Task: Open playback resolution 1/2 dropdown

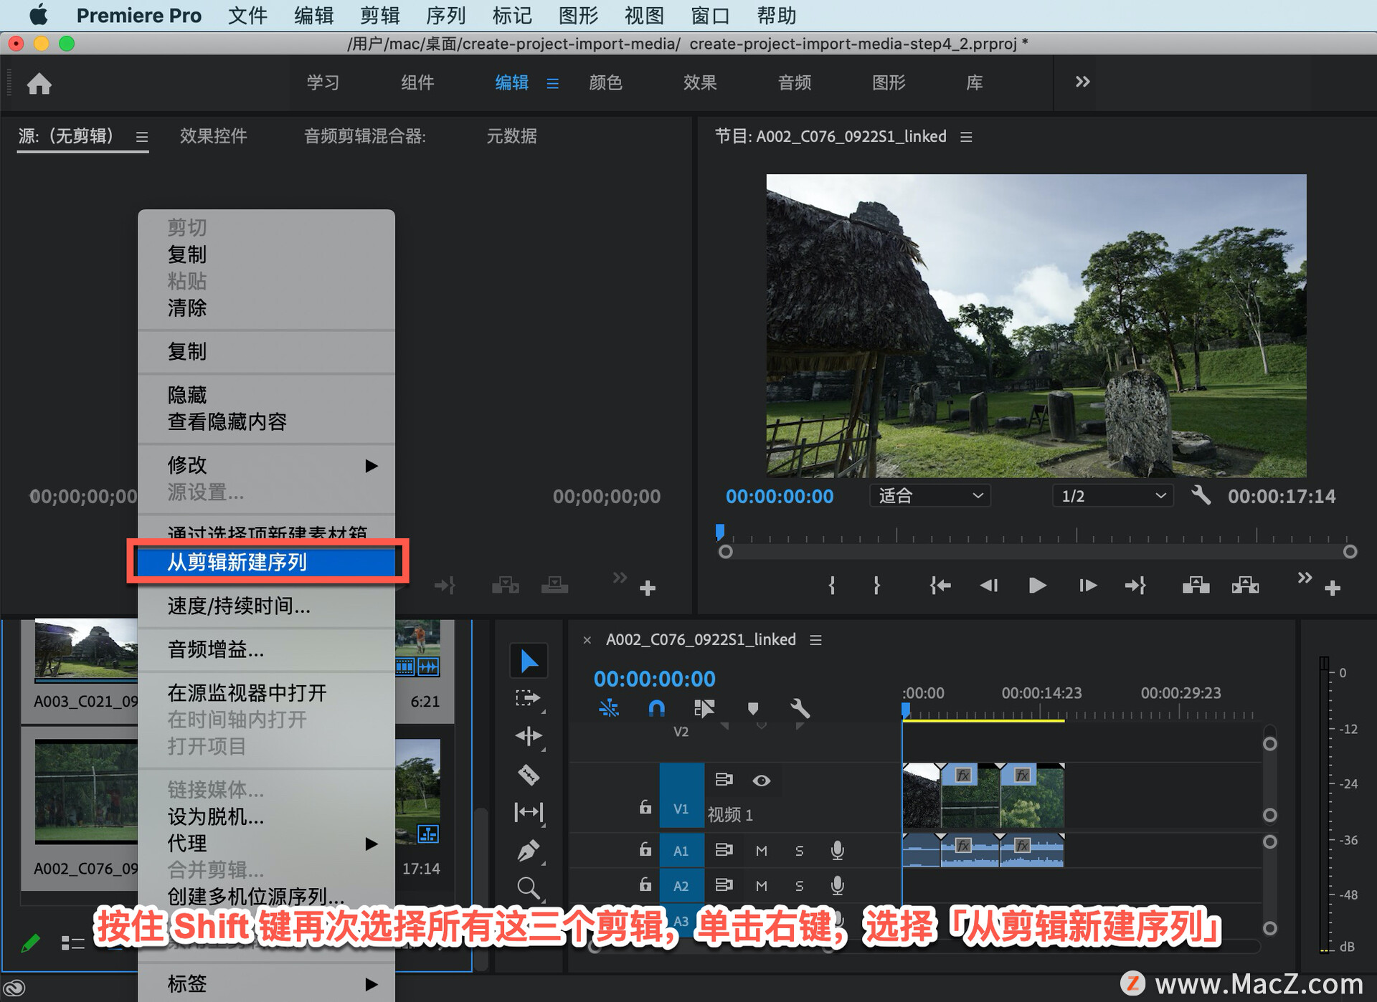Action: point(1112,495)
